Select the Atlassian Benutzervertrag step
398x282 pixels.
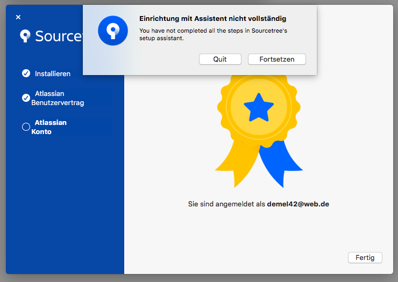(x=58, y=98)
